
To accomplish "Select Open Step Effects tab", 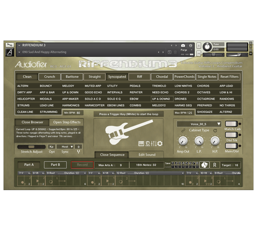I will (67, 122).
